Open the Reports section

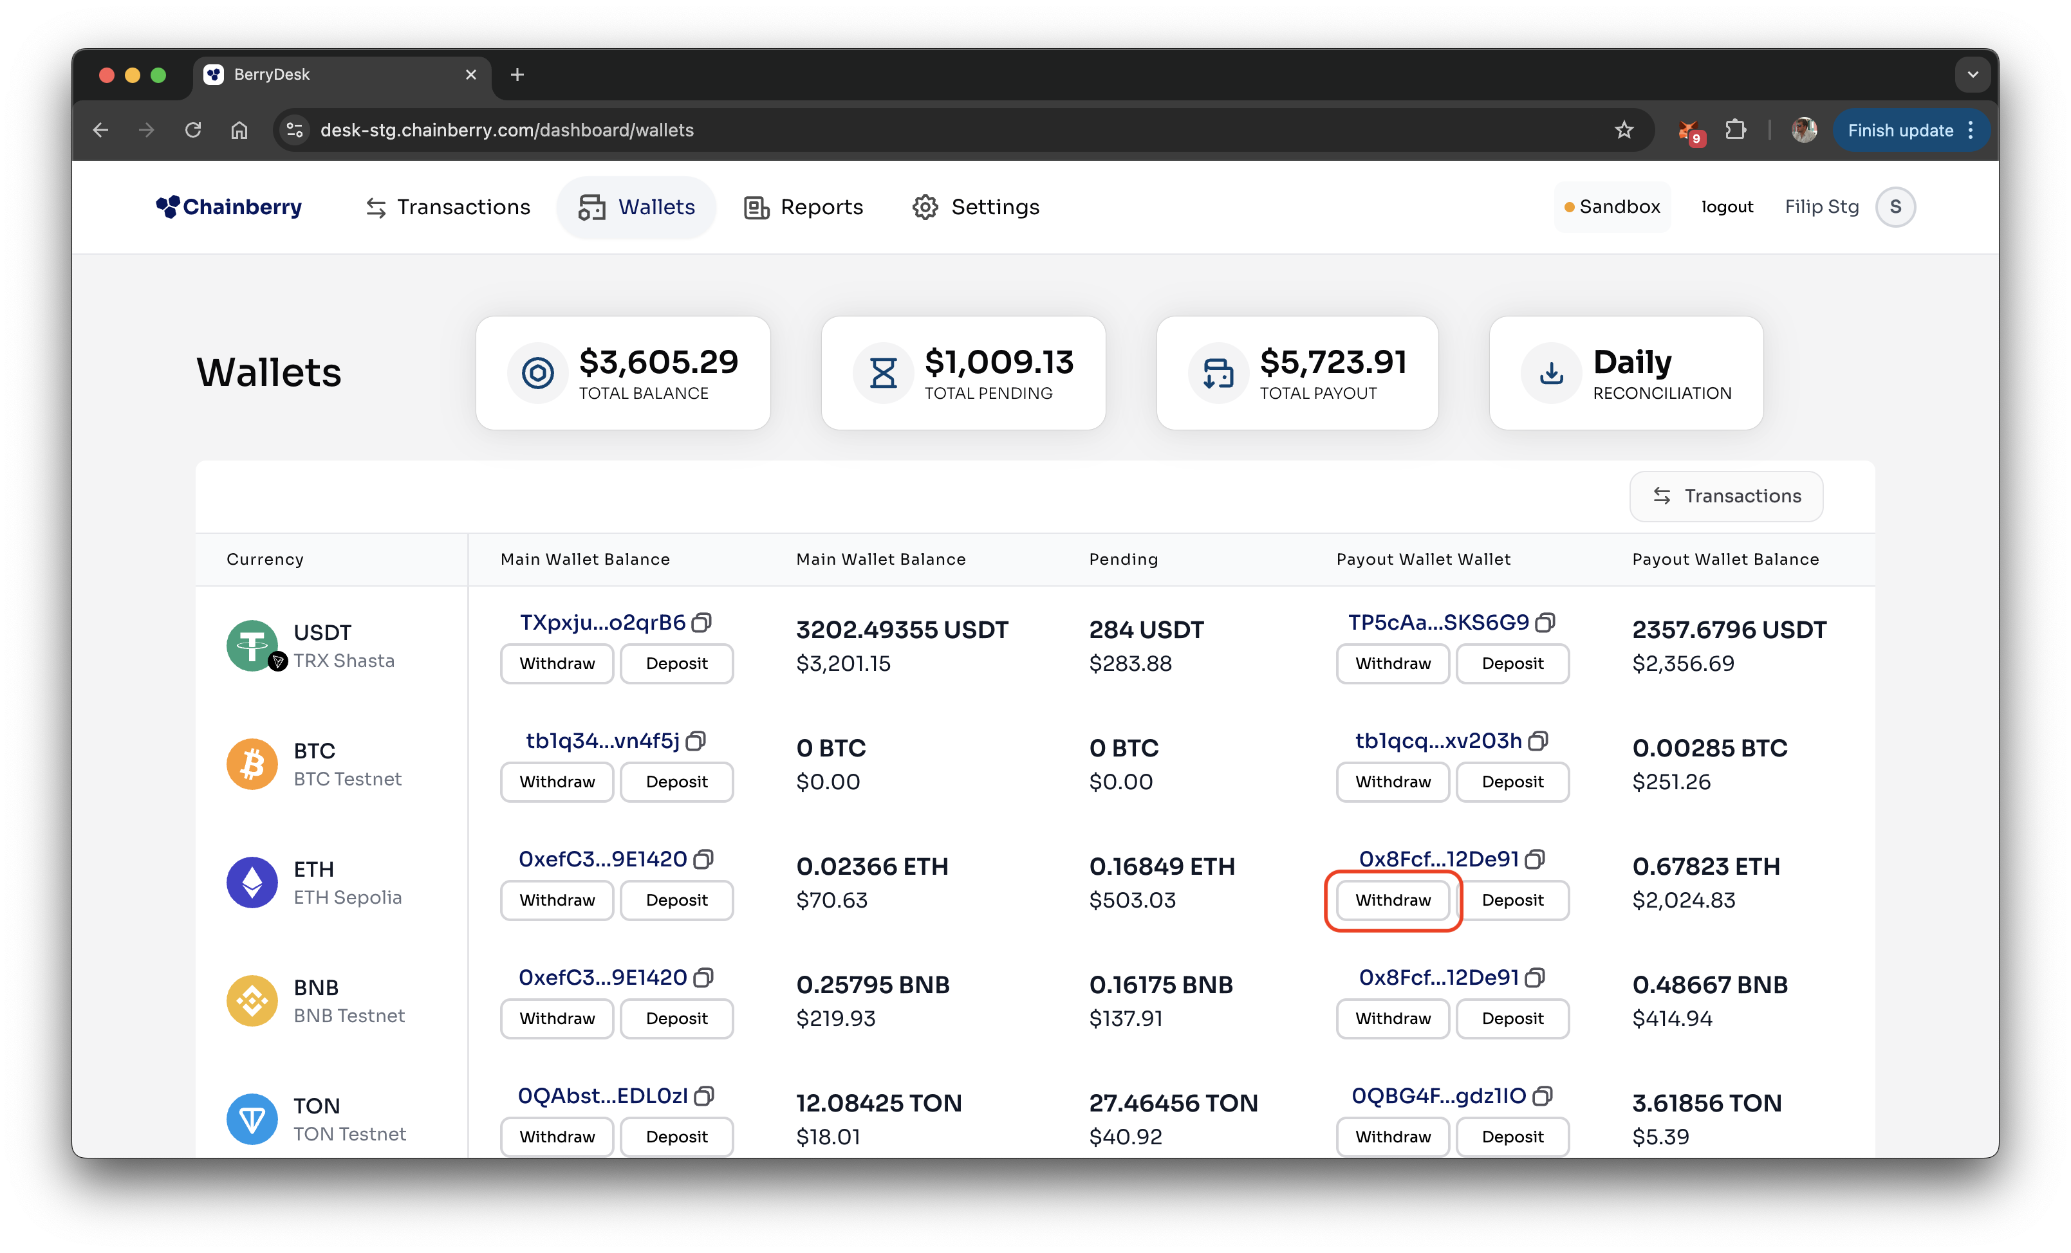(x=804, y=206)
